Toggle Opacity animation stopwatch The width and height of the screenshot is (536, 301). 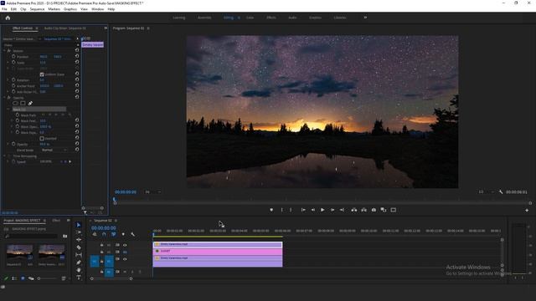pos(13,145)
